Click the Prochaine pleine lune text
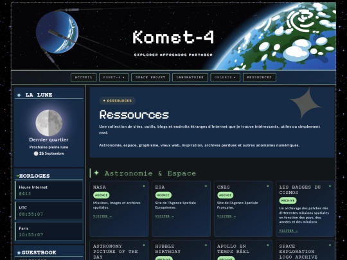The image size is (347, 260). [x=49, y=147]
